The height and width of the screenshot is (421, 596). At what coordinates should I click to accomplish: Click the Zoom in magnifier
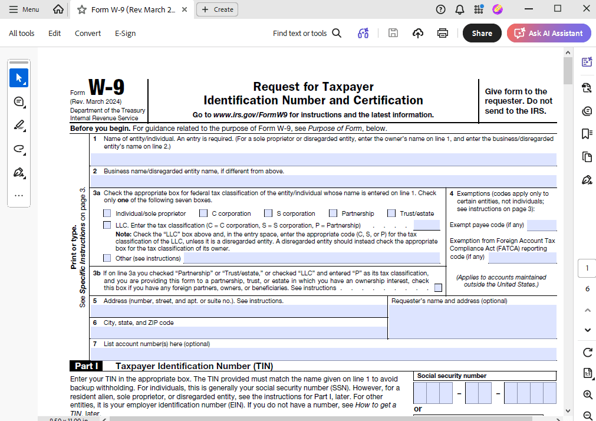click(588, 394)
